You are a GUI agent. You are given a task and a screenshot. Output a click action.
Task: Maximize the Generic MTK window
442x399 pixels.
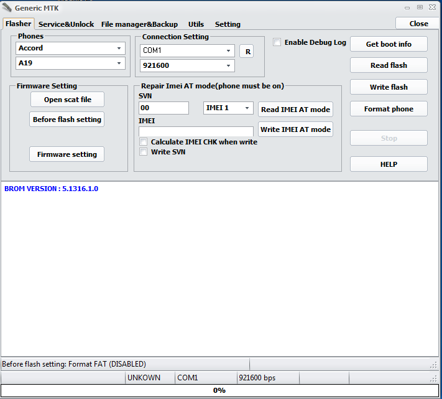tap(420, 7)
